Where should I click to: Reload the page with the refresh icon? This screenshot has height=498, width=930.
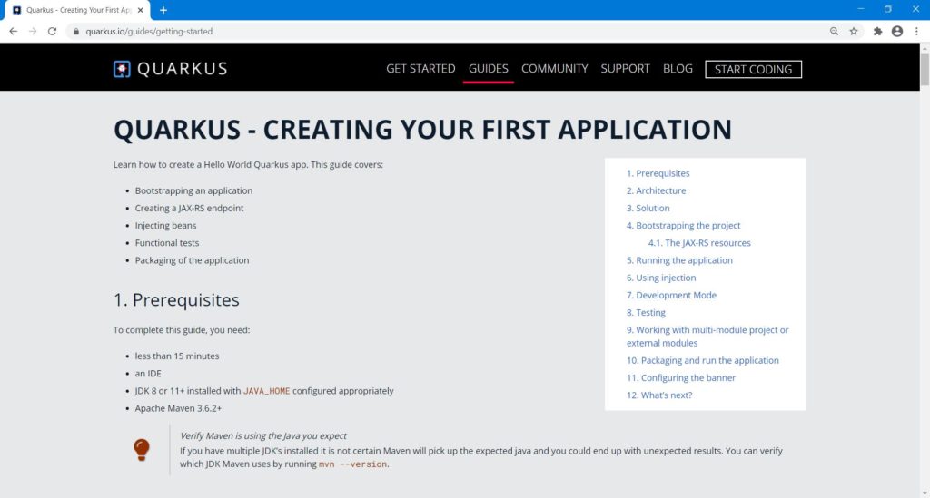(52, 32)
